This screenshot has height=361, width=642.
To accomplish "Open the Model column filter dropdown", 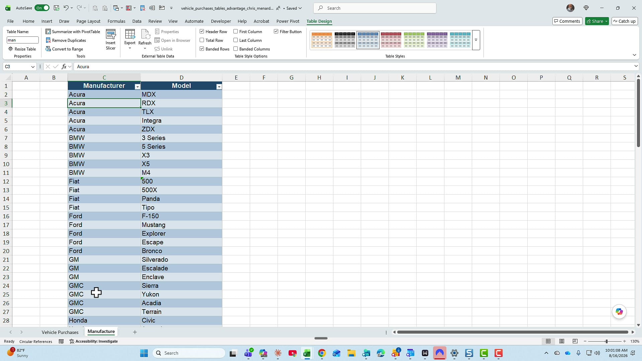I will coord(219,87).
